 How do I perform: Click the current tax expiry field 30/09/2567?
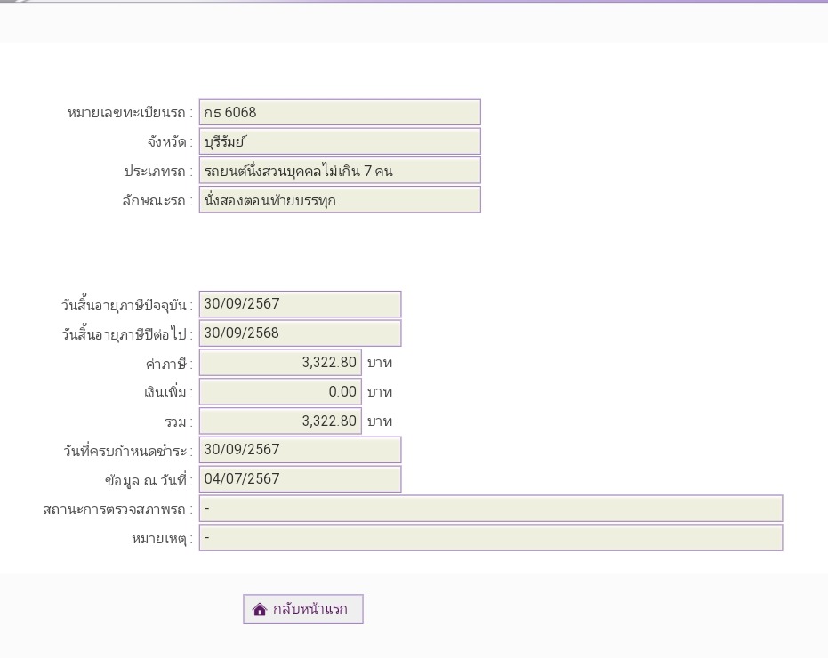tap(300, 304)
